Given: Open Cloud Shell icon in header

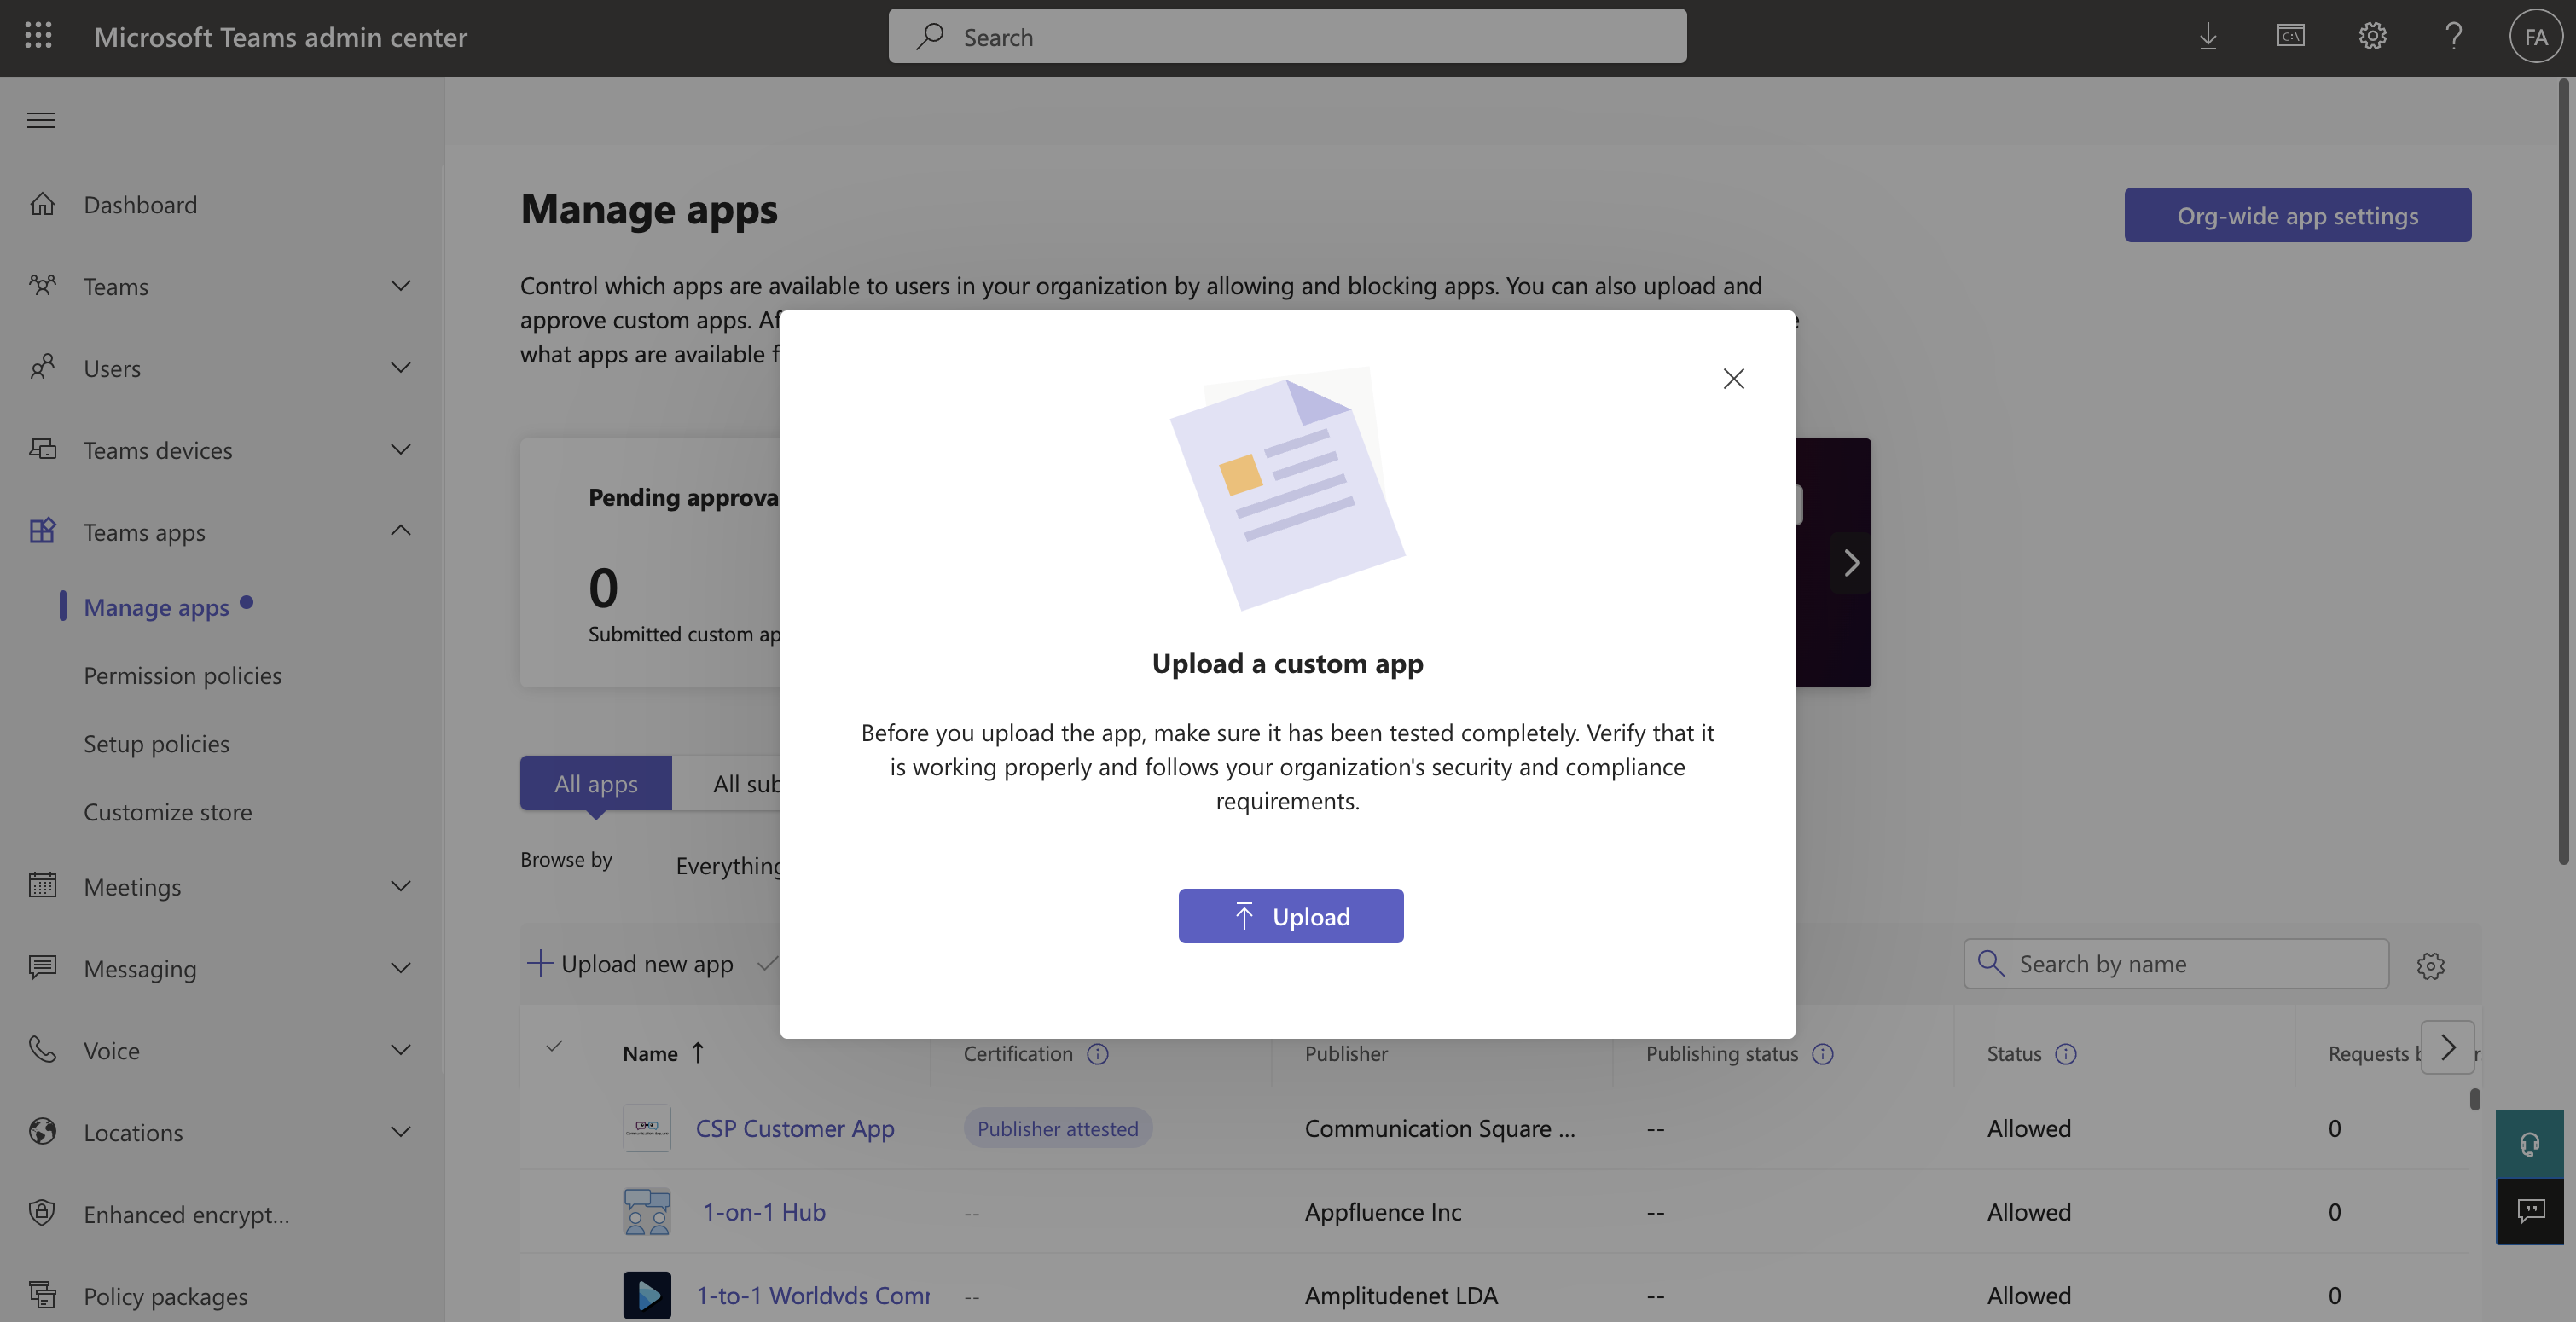Looking at the screenshot, I should pos(2290,37).
